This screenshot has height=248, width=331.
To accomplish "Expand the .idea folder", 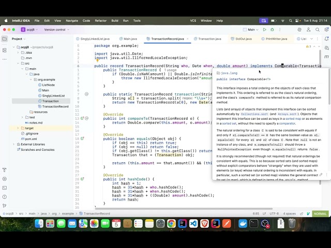I will pos(18,53).
